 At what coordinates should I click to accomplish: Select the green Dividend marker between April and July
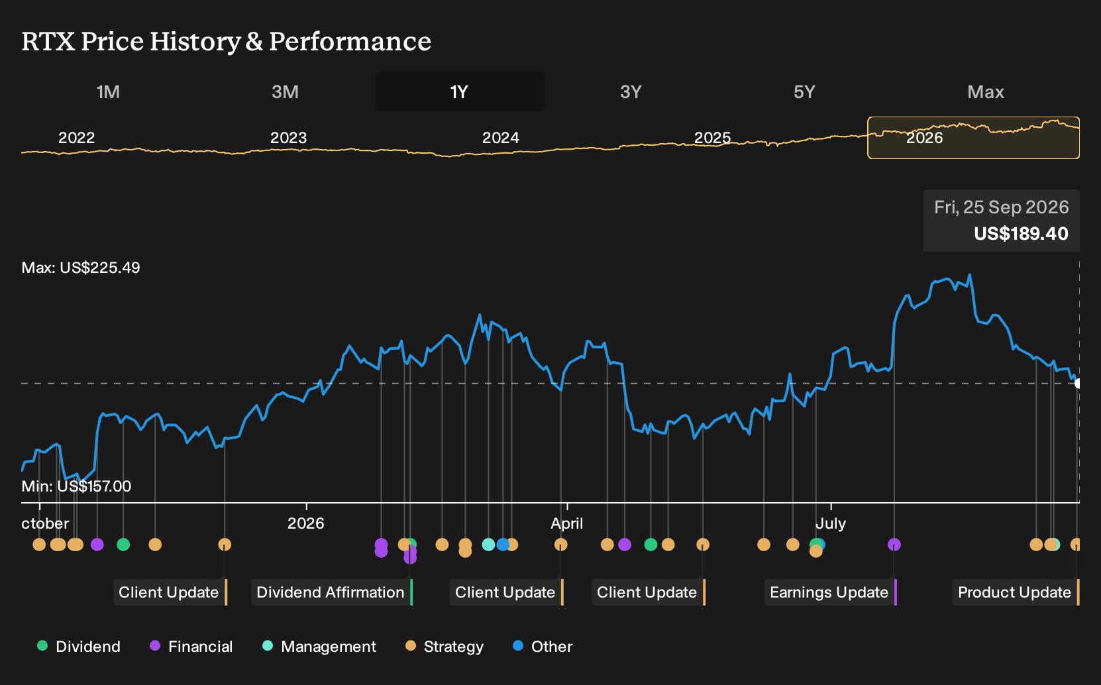coord(651,545)
